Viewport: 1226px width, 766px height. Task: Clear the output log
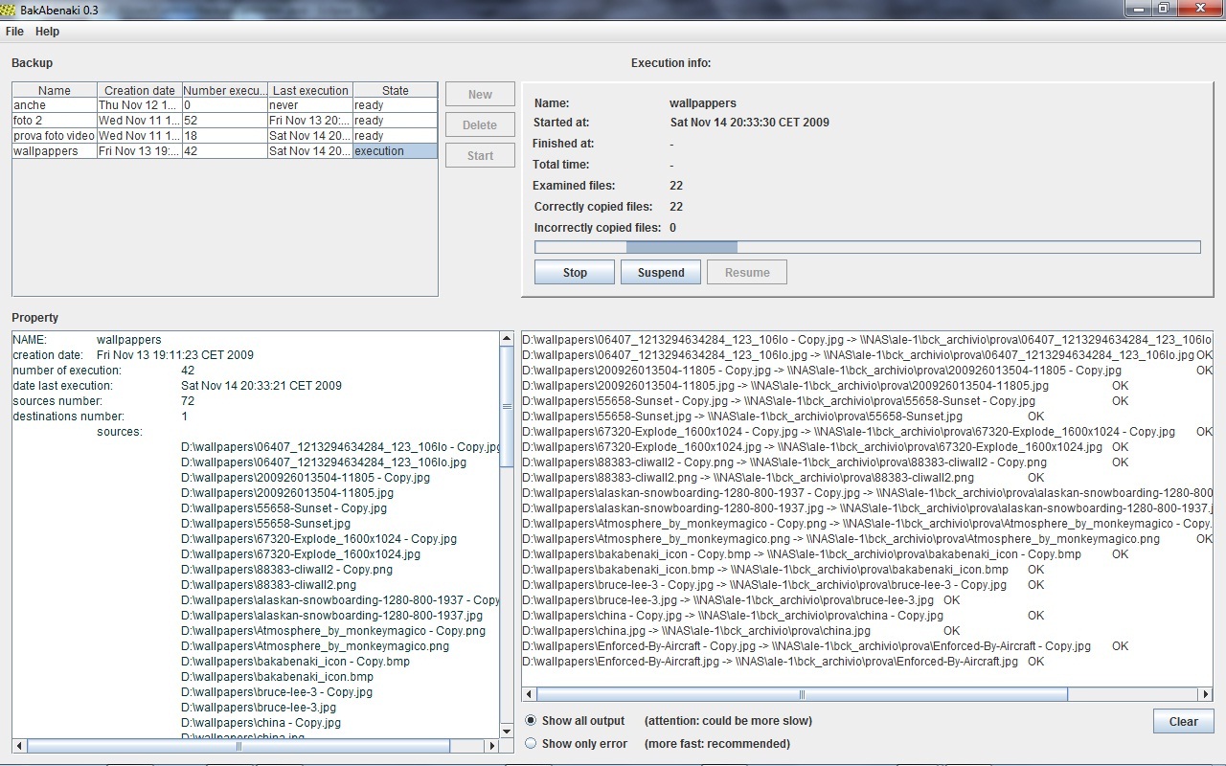tap(1184, 721)
